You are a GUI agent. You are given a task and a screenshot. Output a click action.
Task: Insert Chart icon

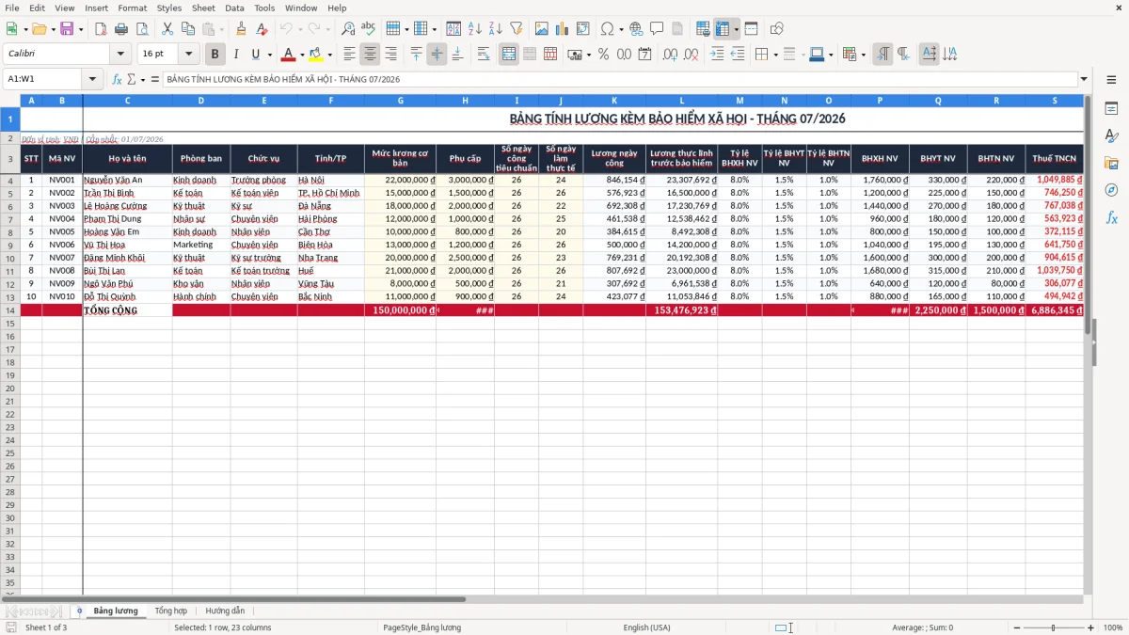tap(563, 29)
